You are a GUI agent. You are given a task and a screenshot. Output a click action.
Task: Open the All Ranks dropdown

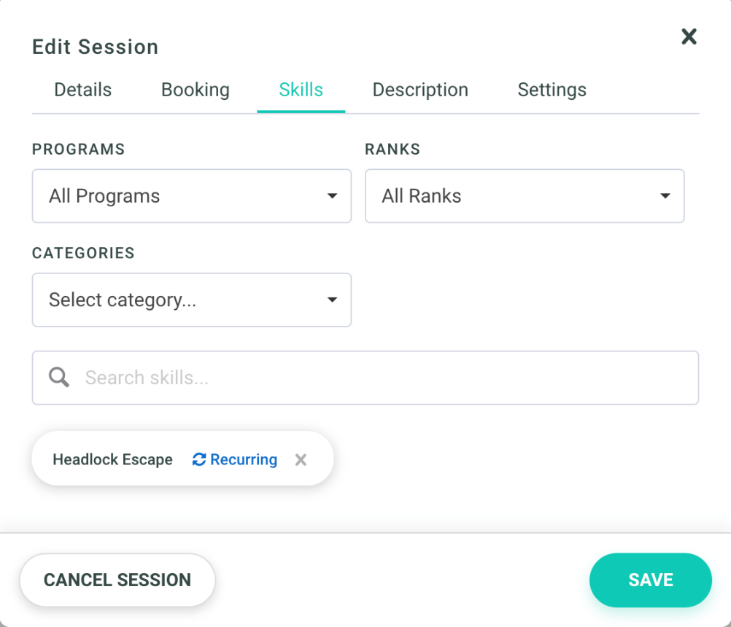524,195
